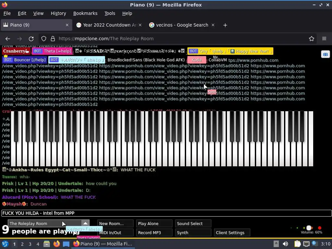Viewport: 332px width, 249px height.
Task: Select Bloodlocked!Sans user name
Action: 146,60
